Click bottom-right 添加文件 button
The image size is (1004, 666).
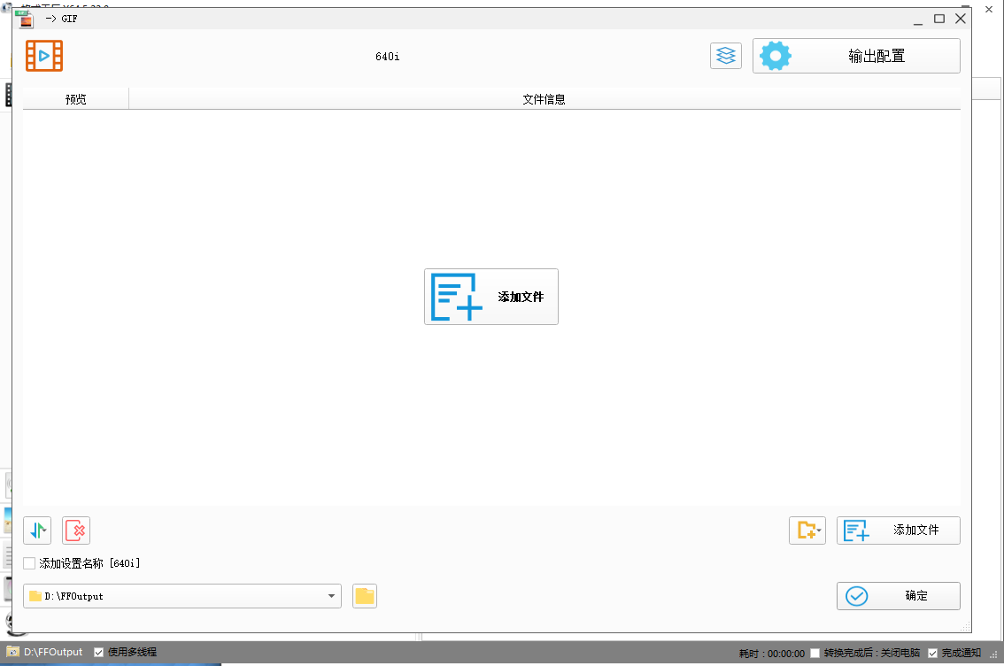[x=898, y=530]
